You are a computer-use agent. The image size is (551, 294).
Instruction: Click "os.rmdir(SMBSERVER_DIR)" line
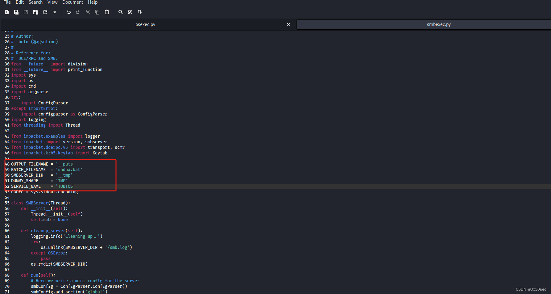59,264
